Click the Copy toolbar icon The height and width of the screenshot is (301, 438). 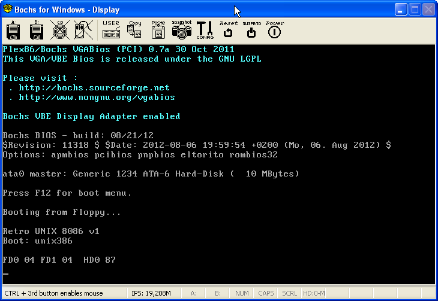[x=134, y=29]
